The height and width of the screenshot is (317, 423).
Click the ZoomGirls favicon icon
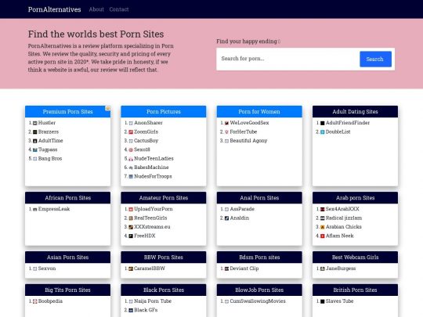click(131, 132)
